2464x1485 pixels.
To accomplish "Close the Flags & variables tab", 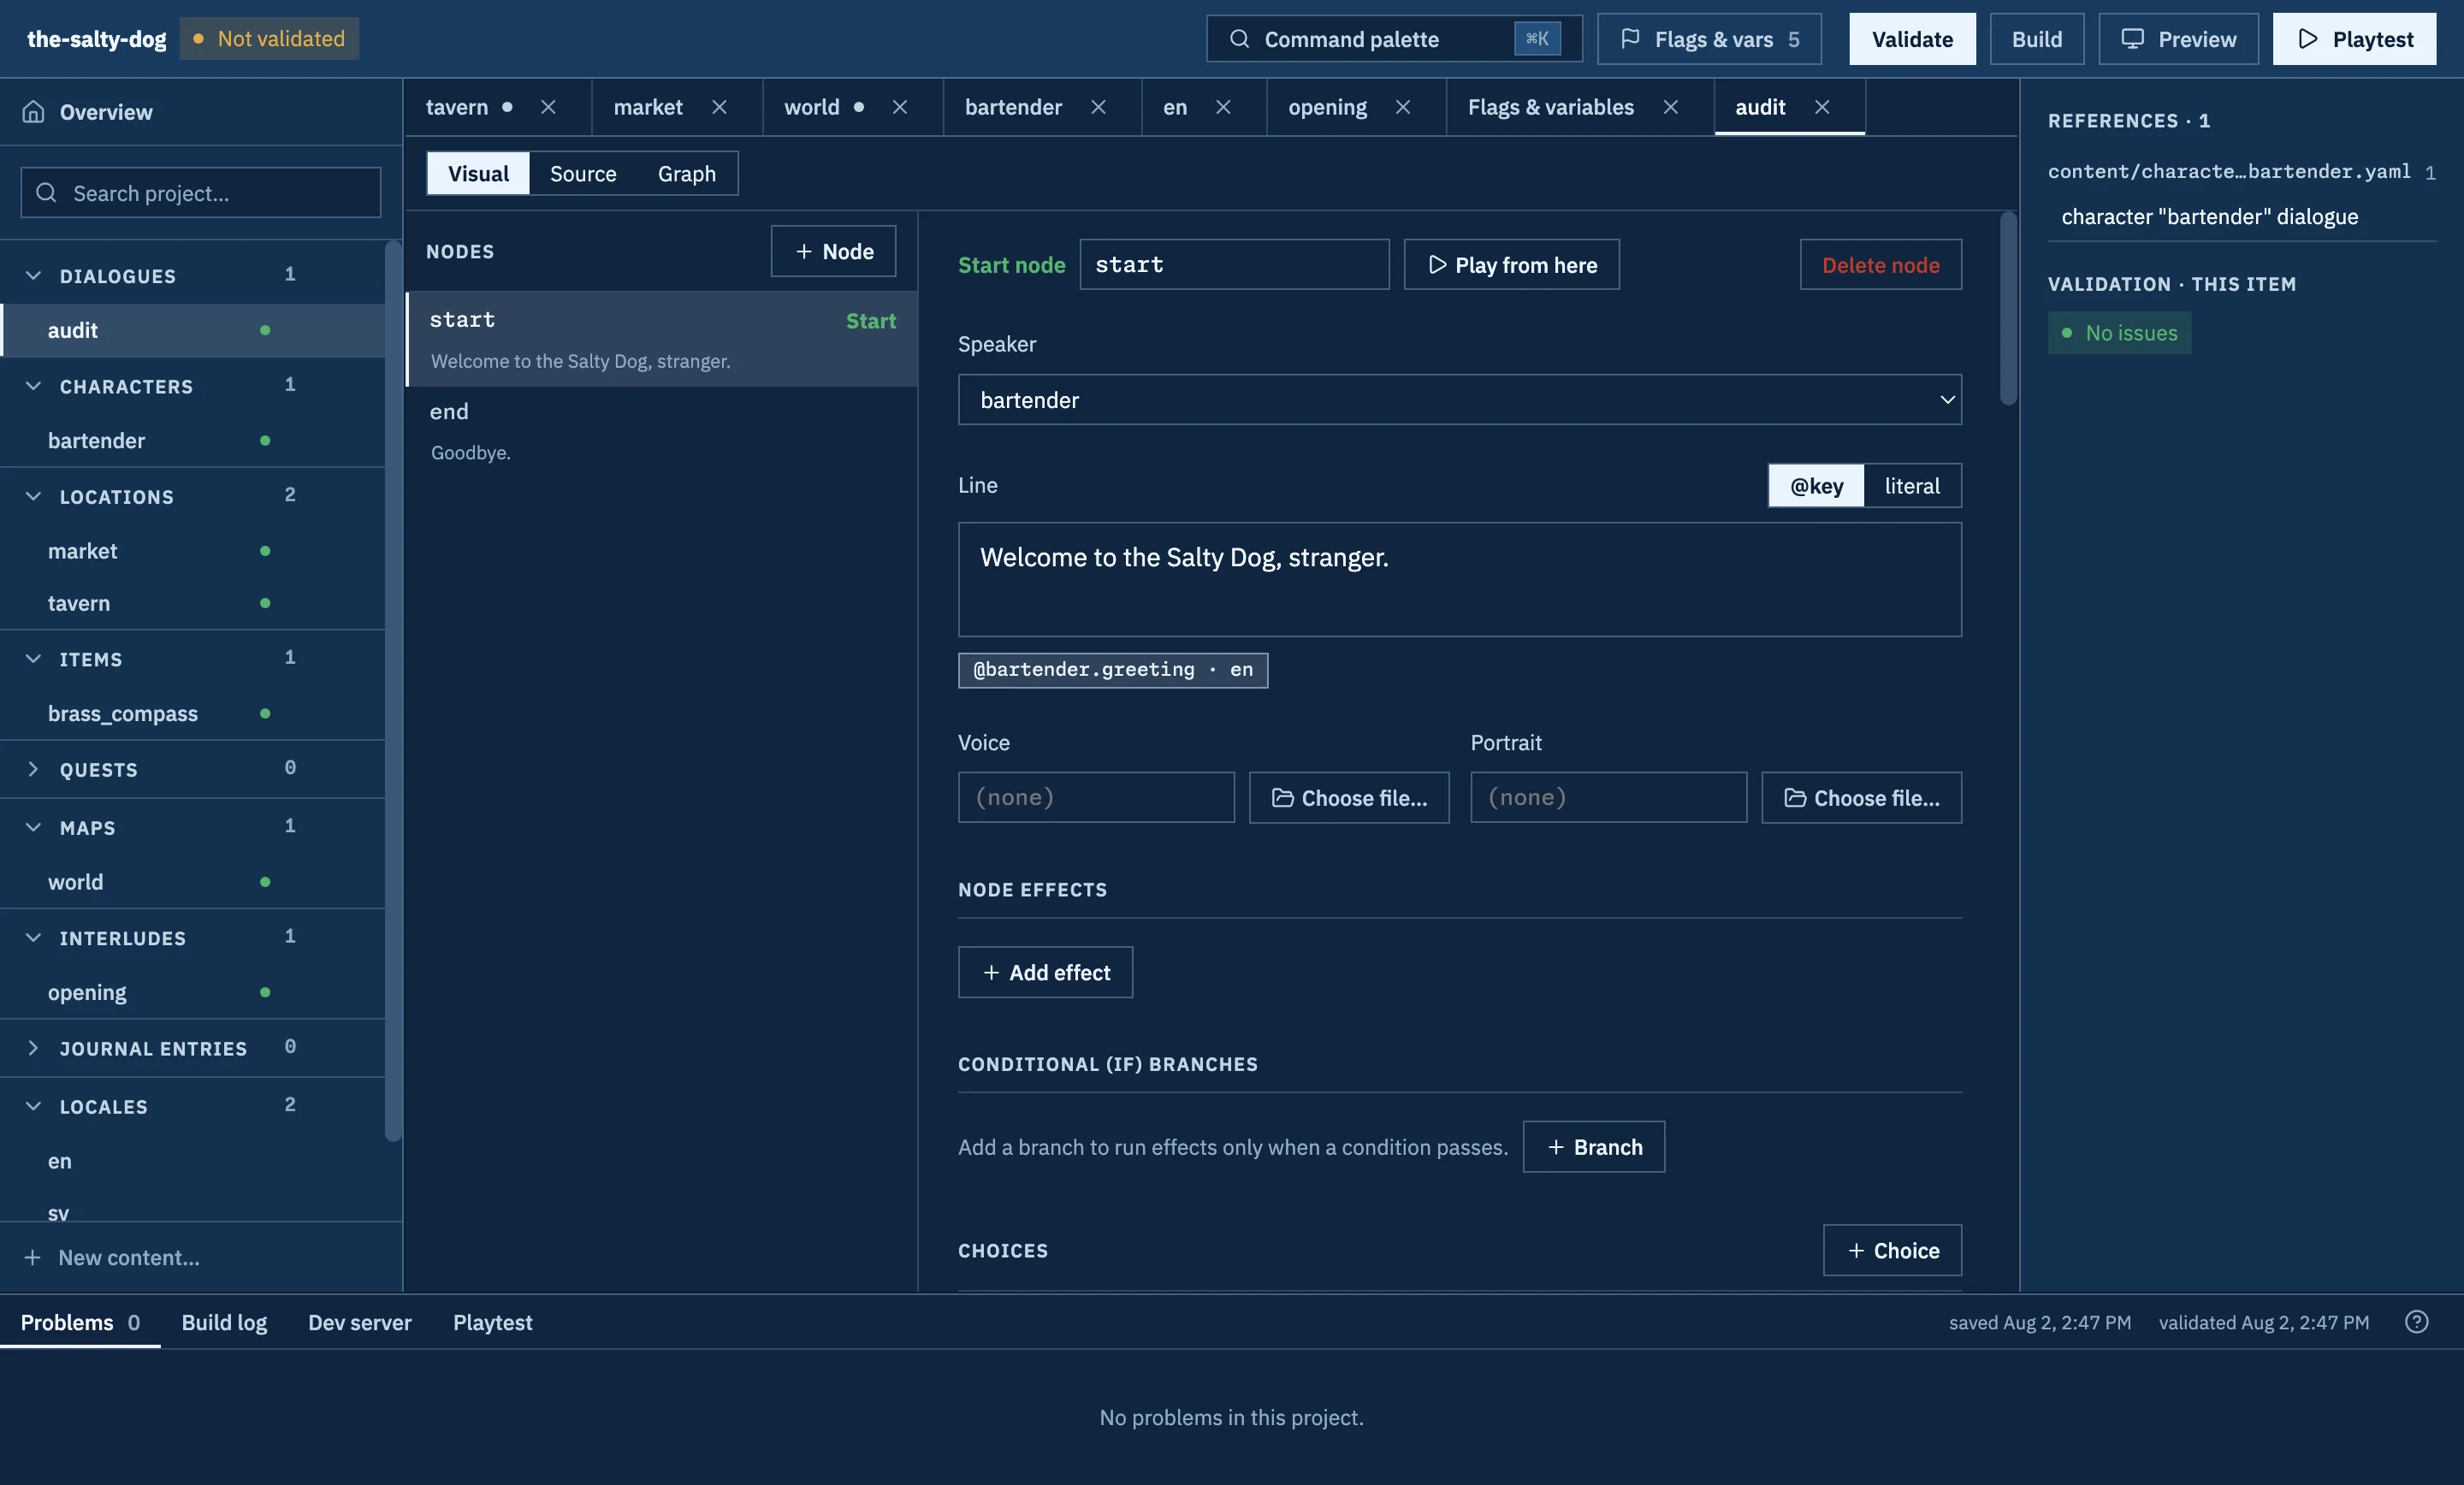I will (x=1670, y=107).
